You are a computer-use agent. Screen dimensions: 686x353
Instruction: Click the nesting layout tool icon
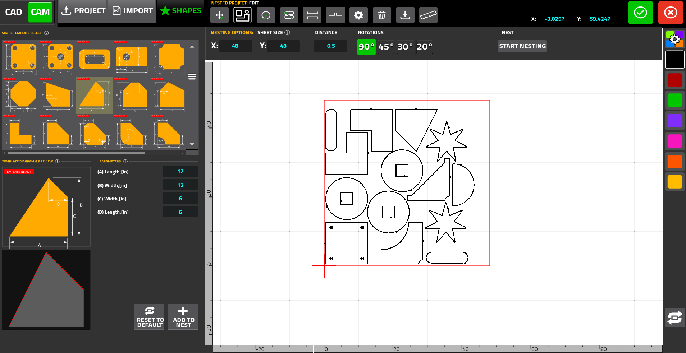click(x=242, y=15)
